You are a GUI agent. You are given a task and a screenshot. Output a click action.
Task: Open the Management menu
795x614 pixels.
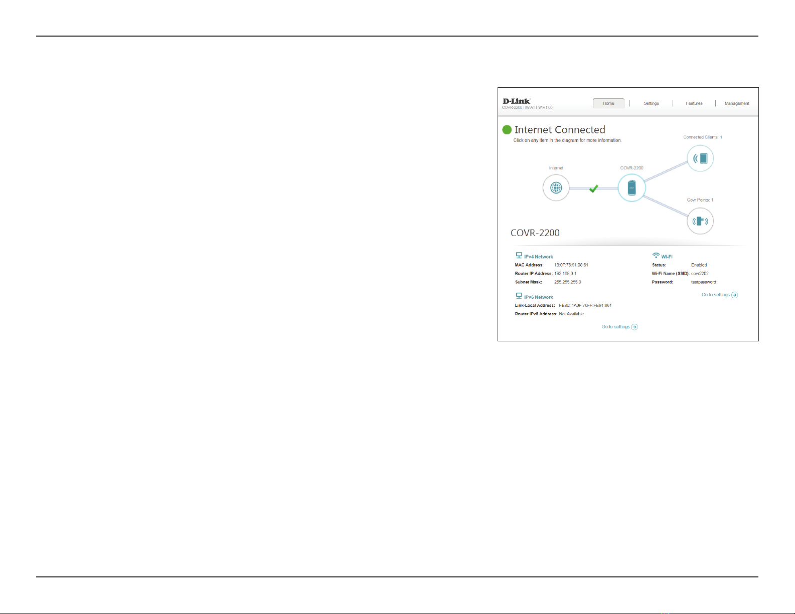[x=737, y=103]
